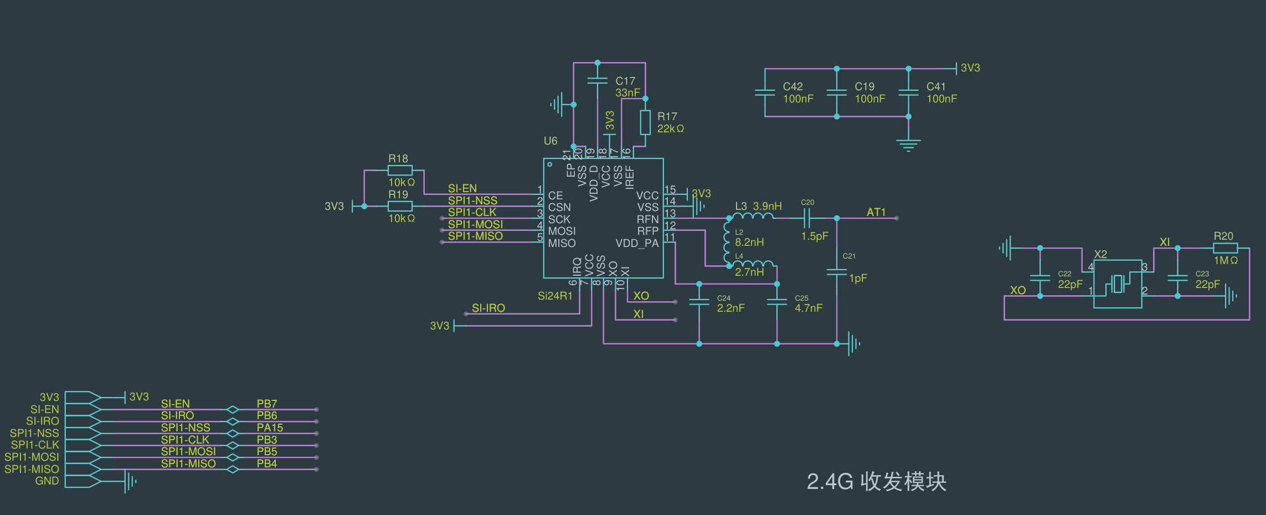The height and width of the screenshot is (515, 1266).
Task: Click the PB5 port label
Action: 266,451
